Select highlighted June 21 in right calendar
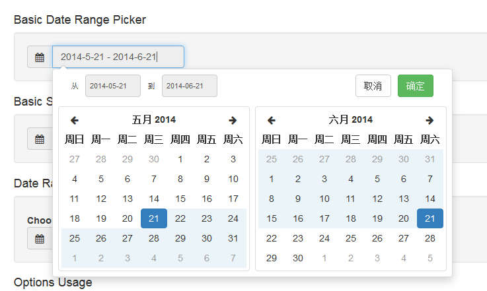 coord(430,218)
